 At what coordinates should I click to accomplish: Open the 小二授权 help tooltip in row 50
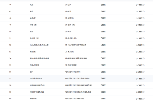click(x=144, y=32)
